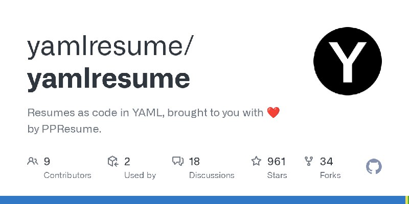Open the Forks label
This screenshot has height=204, width=409.
[330, 175]
